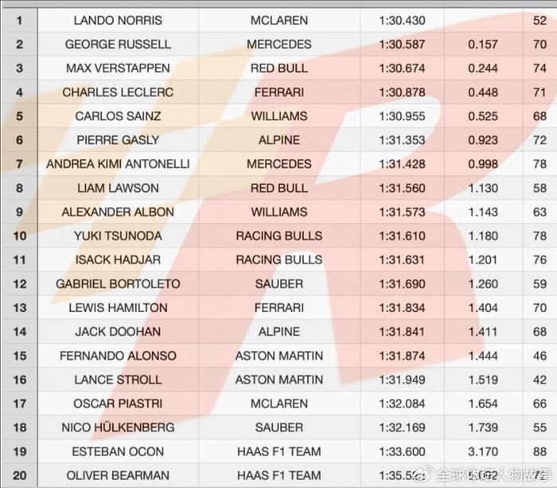
Task: Select row header number 8
Action: pos(20,188)
